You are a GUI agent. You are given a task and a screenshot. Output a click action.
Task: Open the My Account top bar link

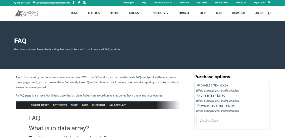[259, 2]
